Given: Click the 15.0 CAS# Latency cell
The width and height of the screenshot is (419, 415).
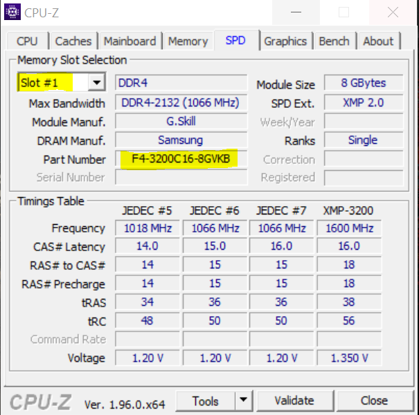Looking at the screenshot, I should tap(215, 246).
